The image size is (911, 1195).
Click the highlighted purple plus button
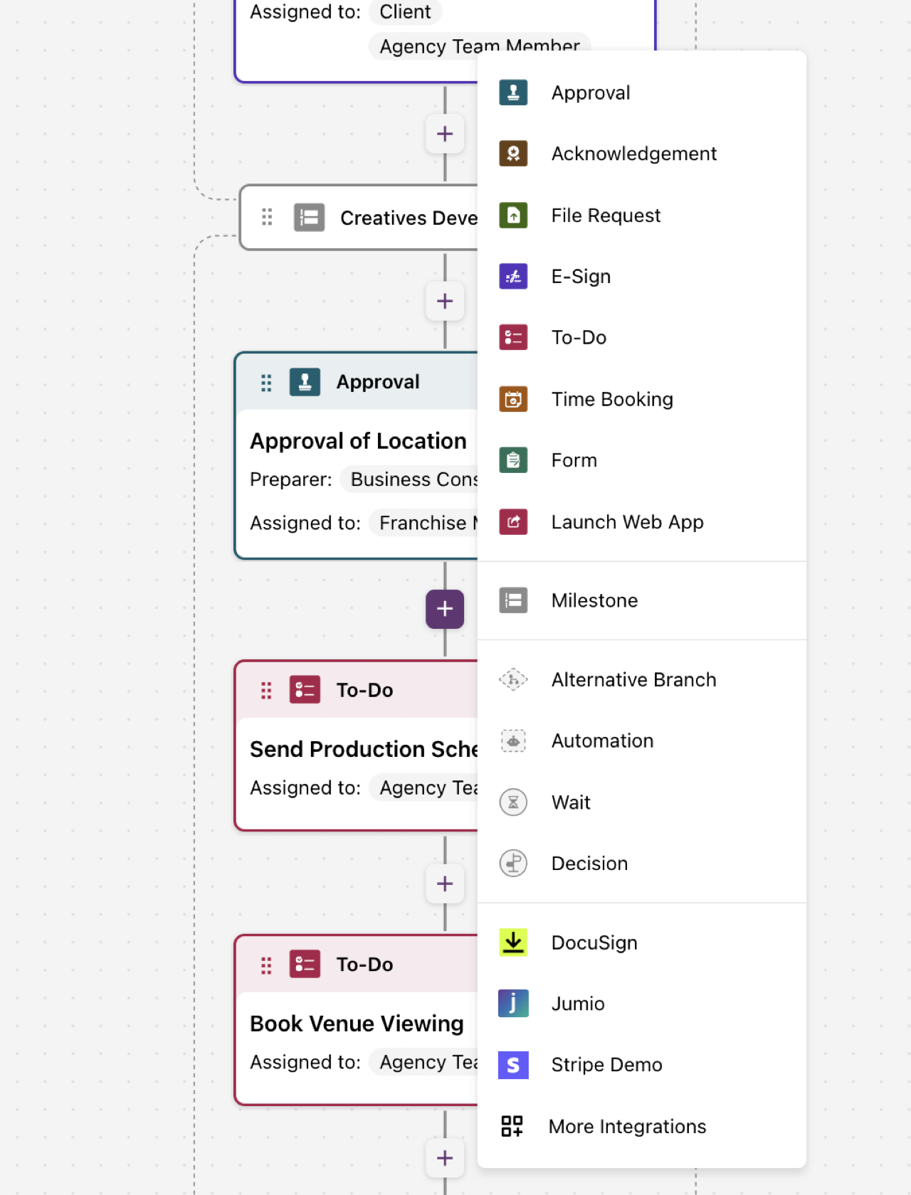pyautogui.click(x=445, y=609)
